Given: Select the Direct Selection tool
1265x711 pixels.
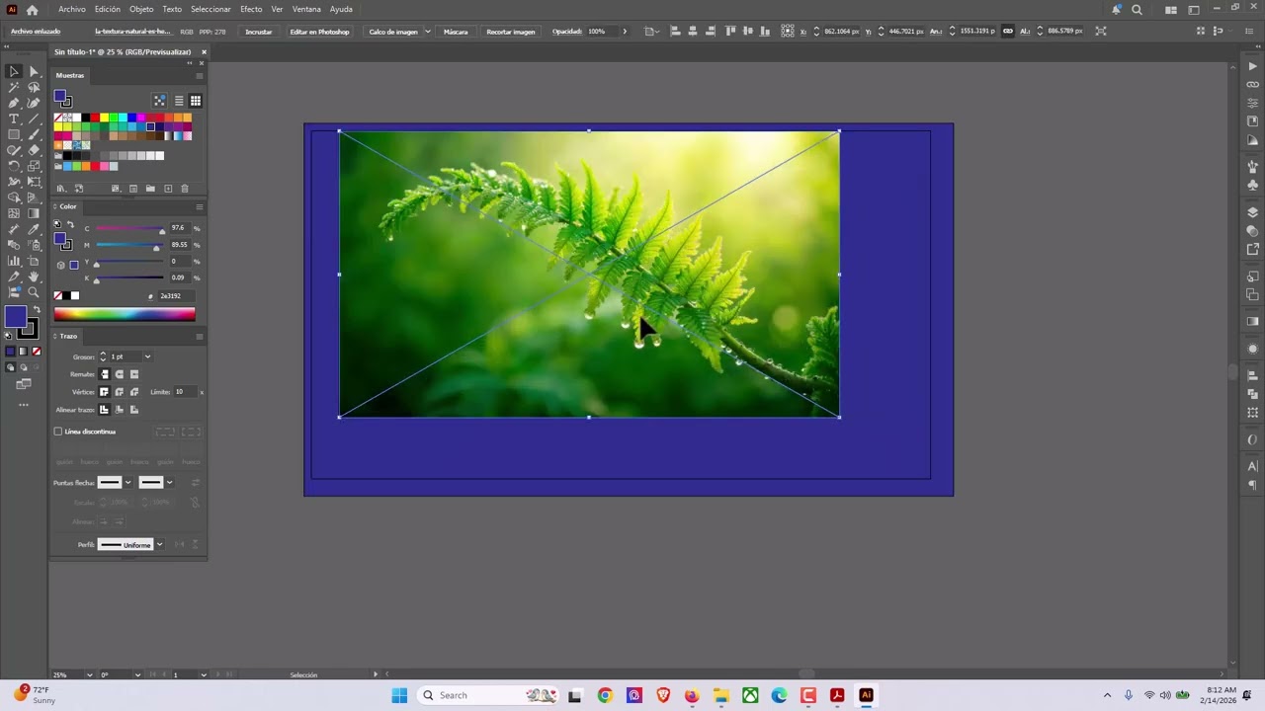Looking at the screenshot, I should [x=34, y=71].
